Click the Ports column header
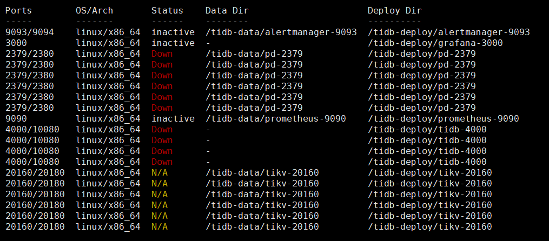 click(19, 10)
